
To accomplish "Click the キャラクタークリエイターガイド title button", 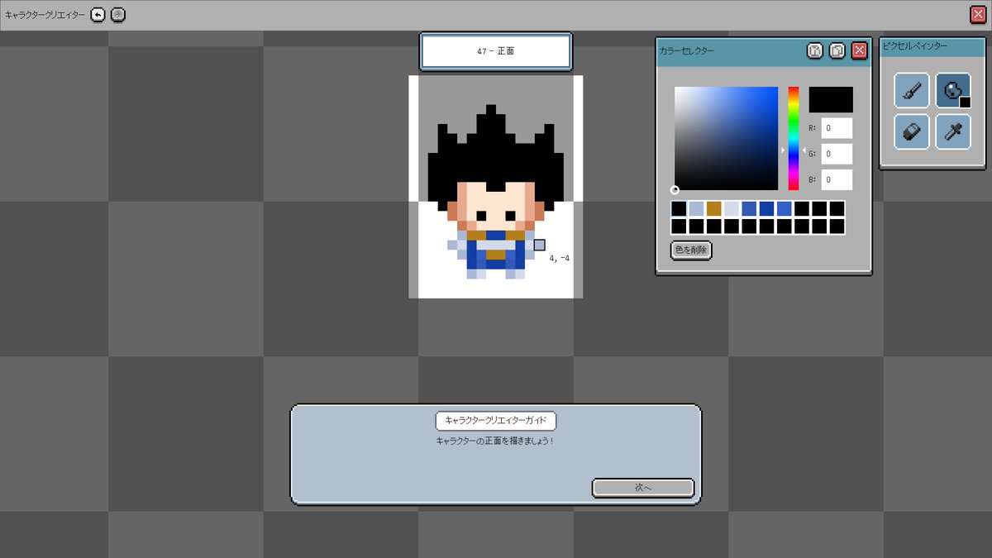I will point(496,420).
